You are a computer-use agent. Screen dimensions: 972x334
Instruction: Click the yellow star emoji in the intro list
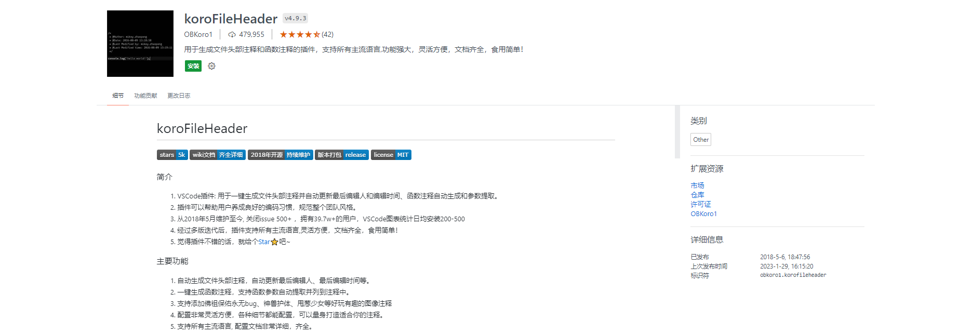coord(274,242)
